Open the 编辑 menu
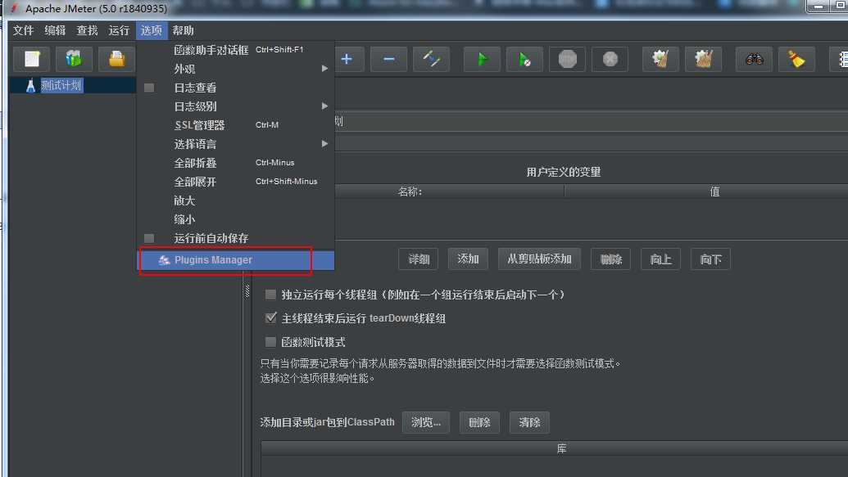 [x=55, y=30]
